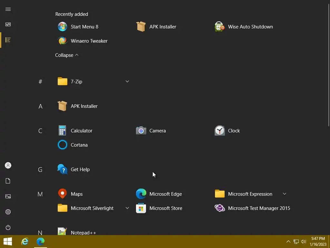This screenshot has height=248, width=330.
Task: Click the Power button icon
Action: click(8, 227)
